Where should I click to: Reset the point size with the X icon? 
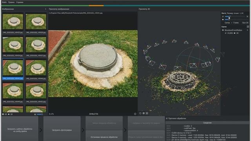tap(247, 16)
